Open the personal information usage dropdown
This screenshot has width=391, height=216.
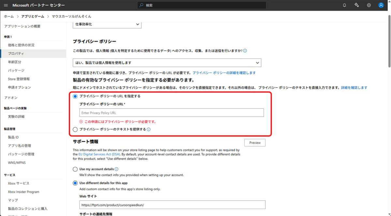point(167,63)
